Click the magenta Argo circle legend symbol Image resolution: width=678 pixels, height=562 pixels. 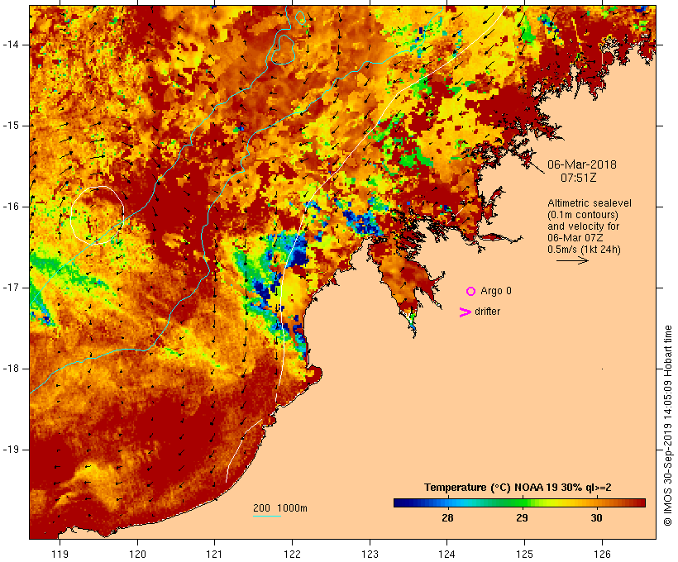(471, 292)
